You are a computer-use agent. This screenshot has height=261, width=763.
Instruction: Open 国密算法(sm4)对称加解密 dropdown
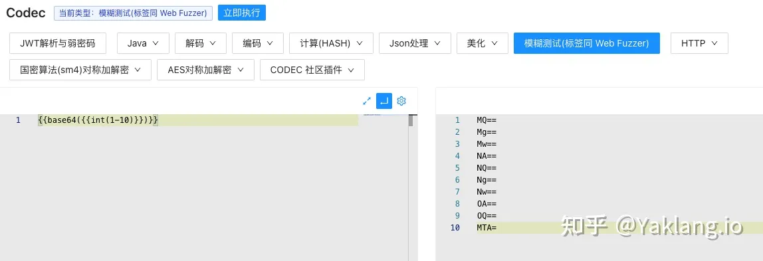[80, 70]
